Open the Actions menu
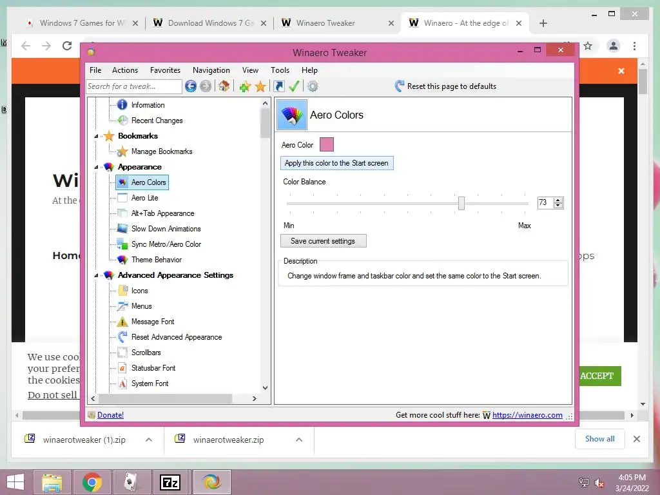This screenshot has height=495, width=660. coord(125,70)
